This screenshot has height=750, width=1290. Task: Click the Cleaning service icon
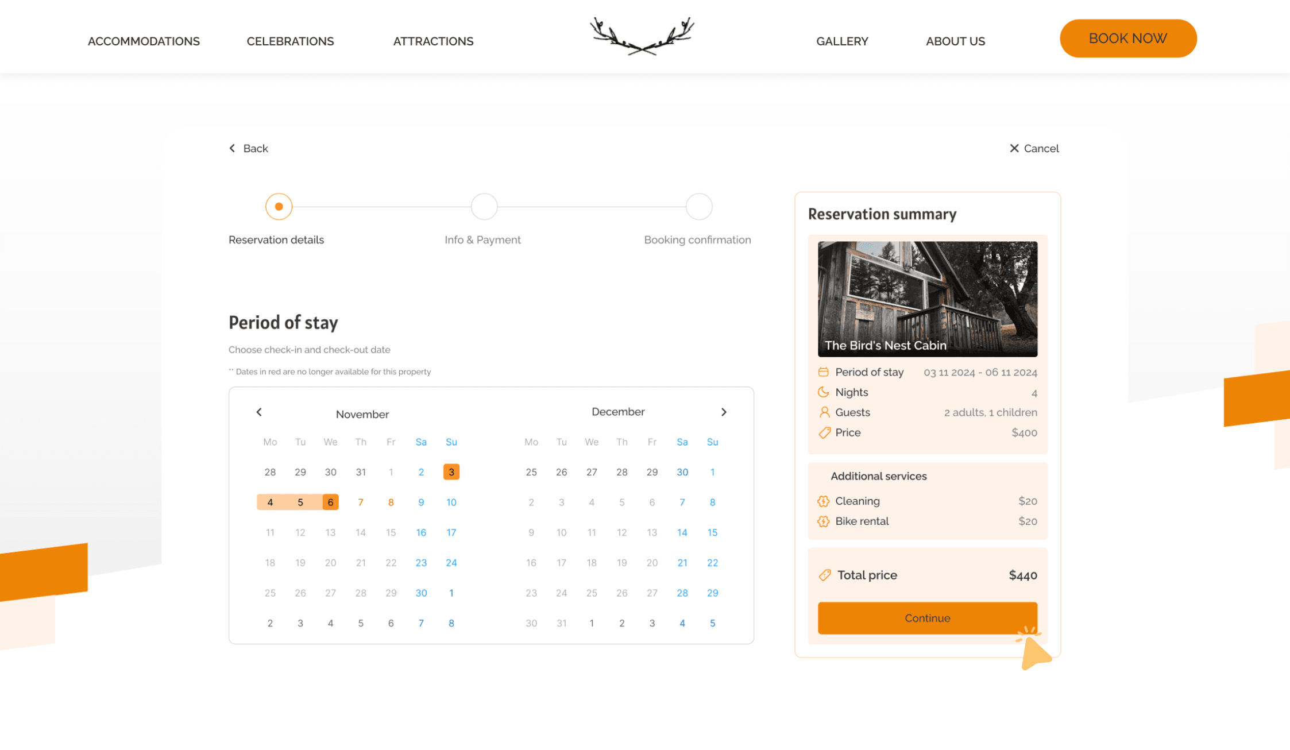[824, 501]
